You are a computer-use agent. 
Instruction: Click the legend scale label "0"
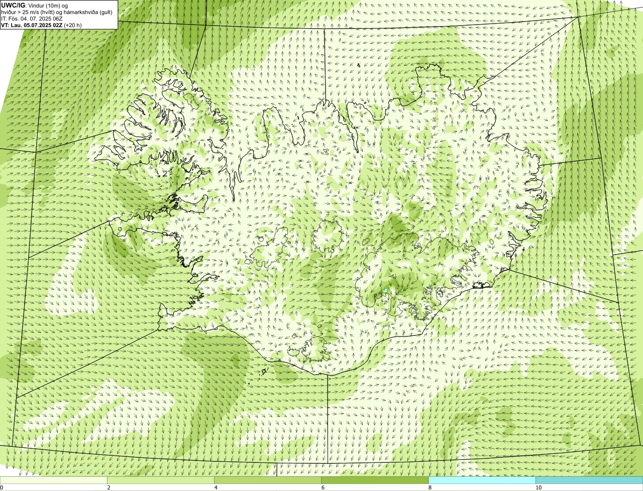tap(2, 487)
